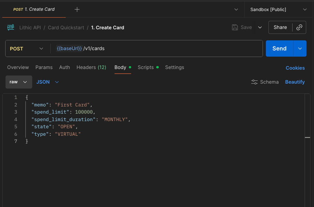Open the Settings tab
This screenshot has height=207, width=314.
tap(174, 67)
